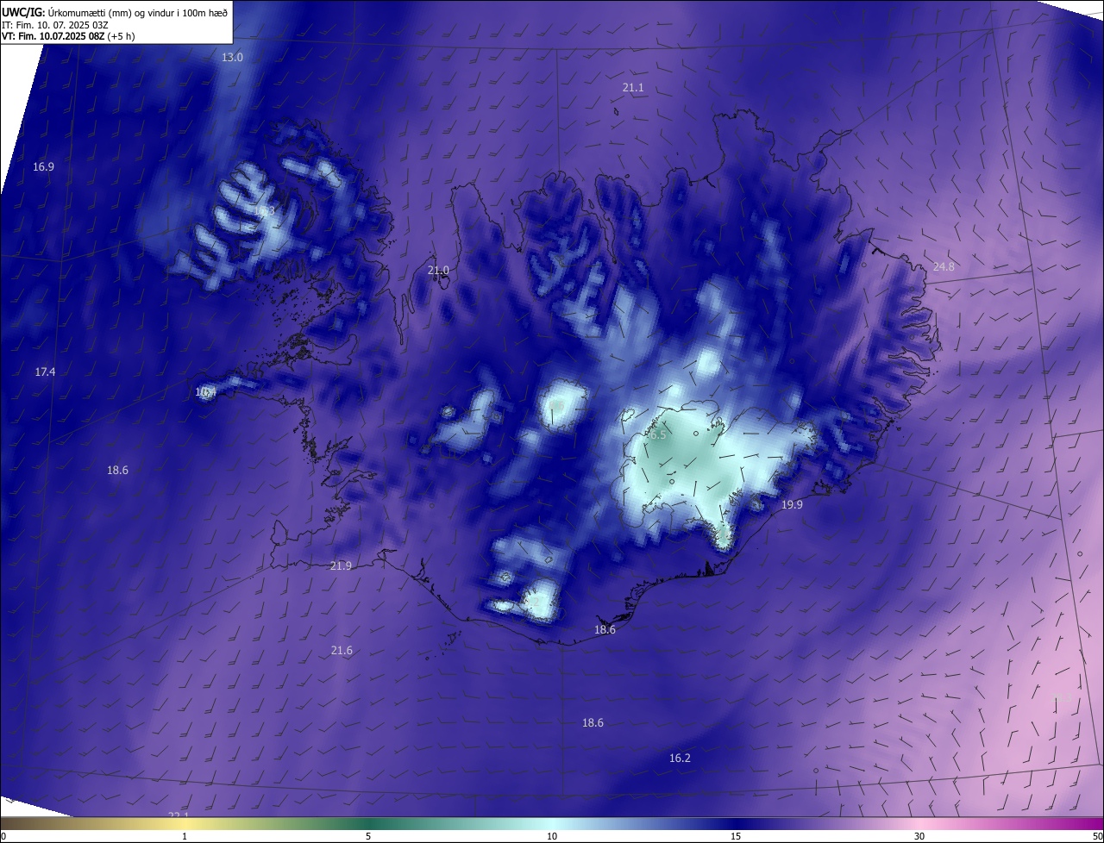
Task: Click the initial time line 'IT: Fim. 10. 07. 2025 03Z'
Action: 55,25
